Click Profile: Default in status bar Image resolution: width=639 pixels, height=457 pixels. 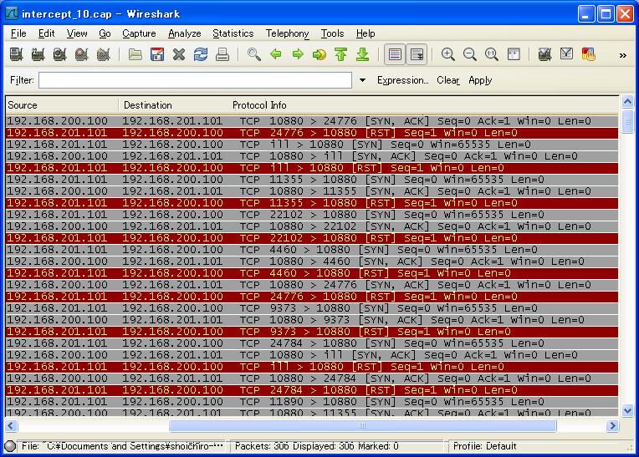[x=484, y=446]
